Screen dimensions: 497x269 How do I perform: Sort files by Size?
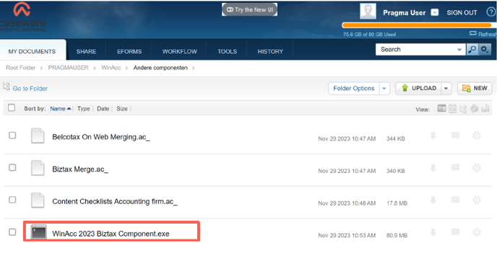point(121,109)
